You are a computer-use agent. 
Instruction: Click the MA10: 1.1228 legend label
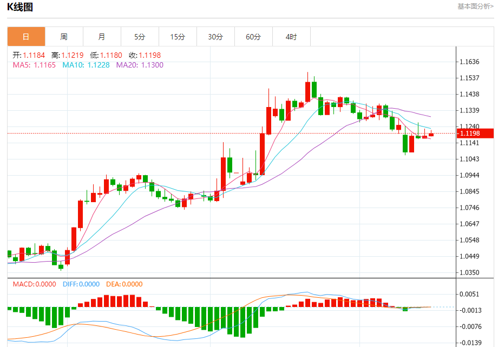click(x=86, y=65)
